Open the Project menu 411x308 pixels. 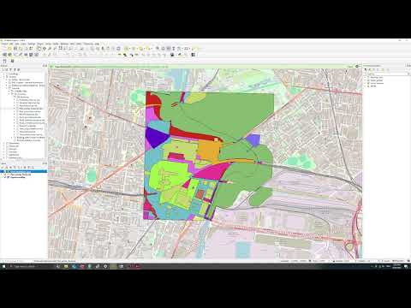[4, 44]
